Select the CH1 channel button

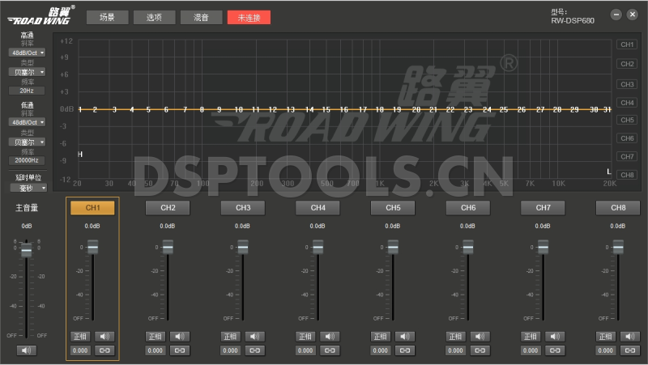click(x=92, y=208)
